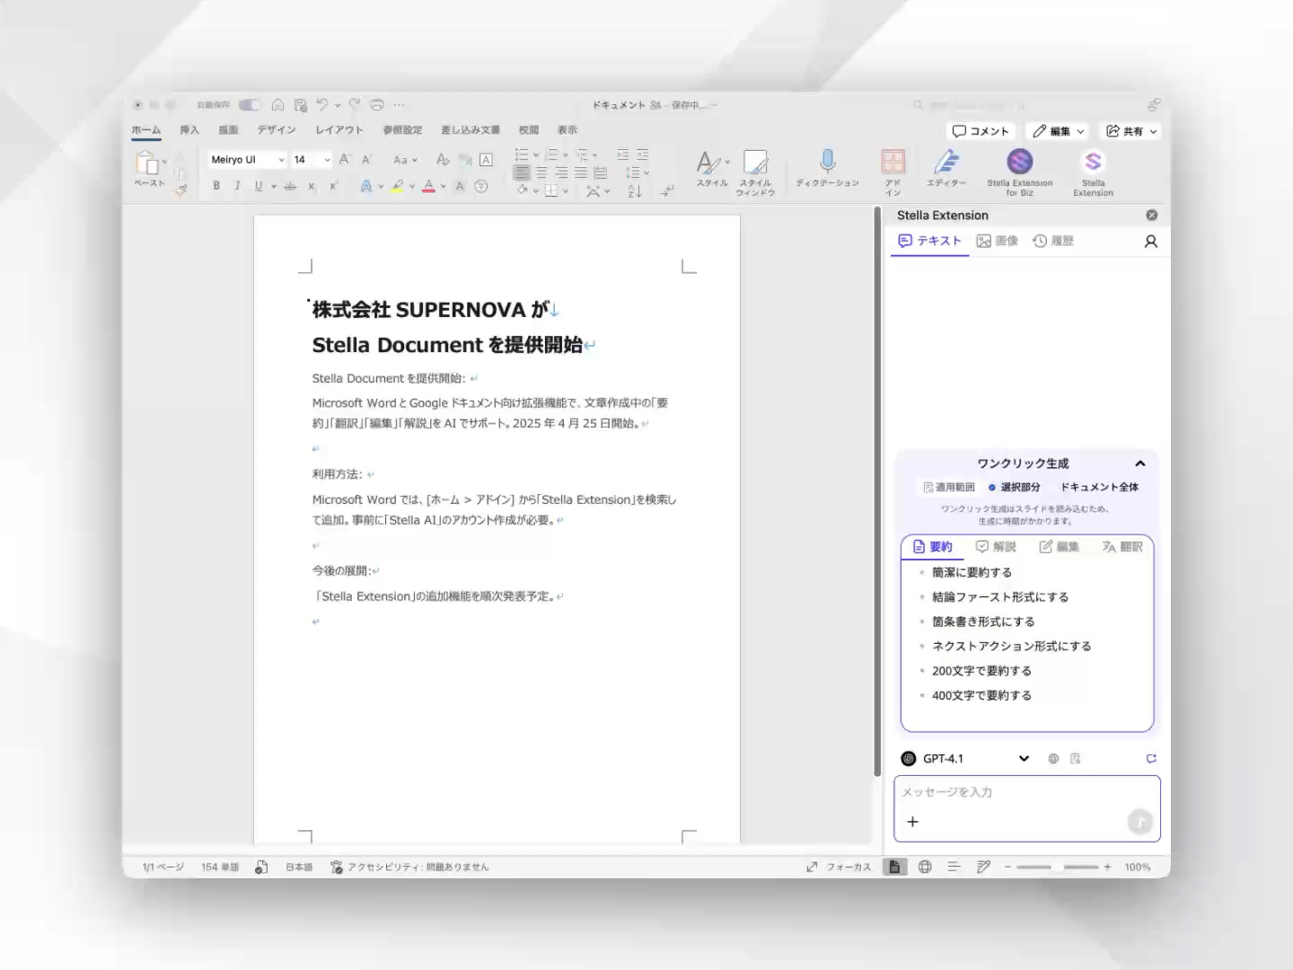This screenshot has height=970, width=1293.
Task: Toggle left text alignment
Action: pos(522,172)
